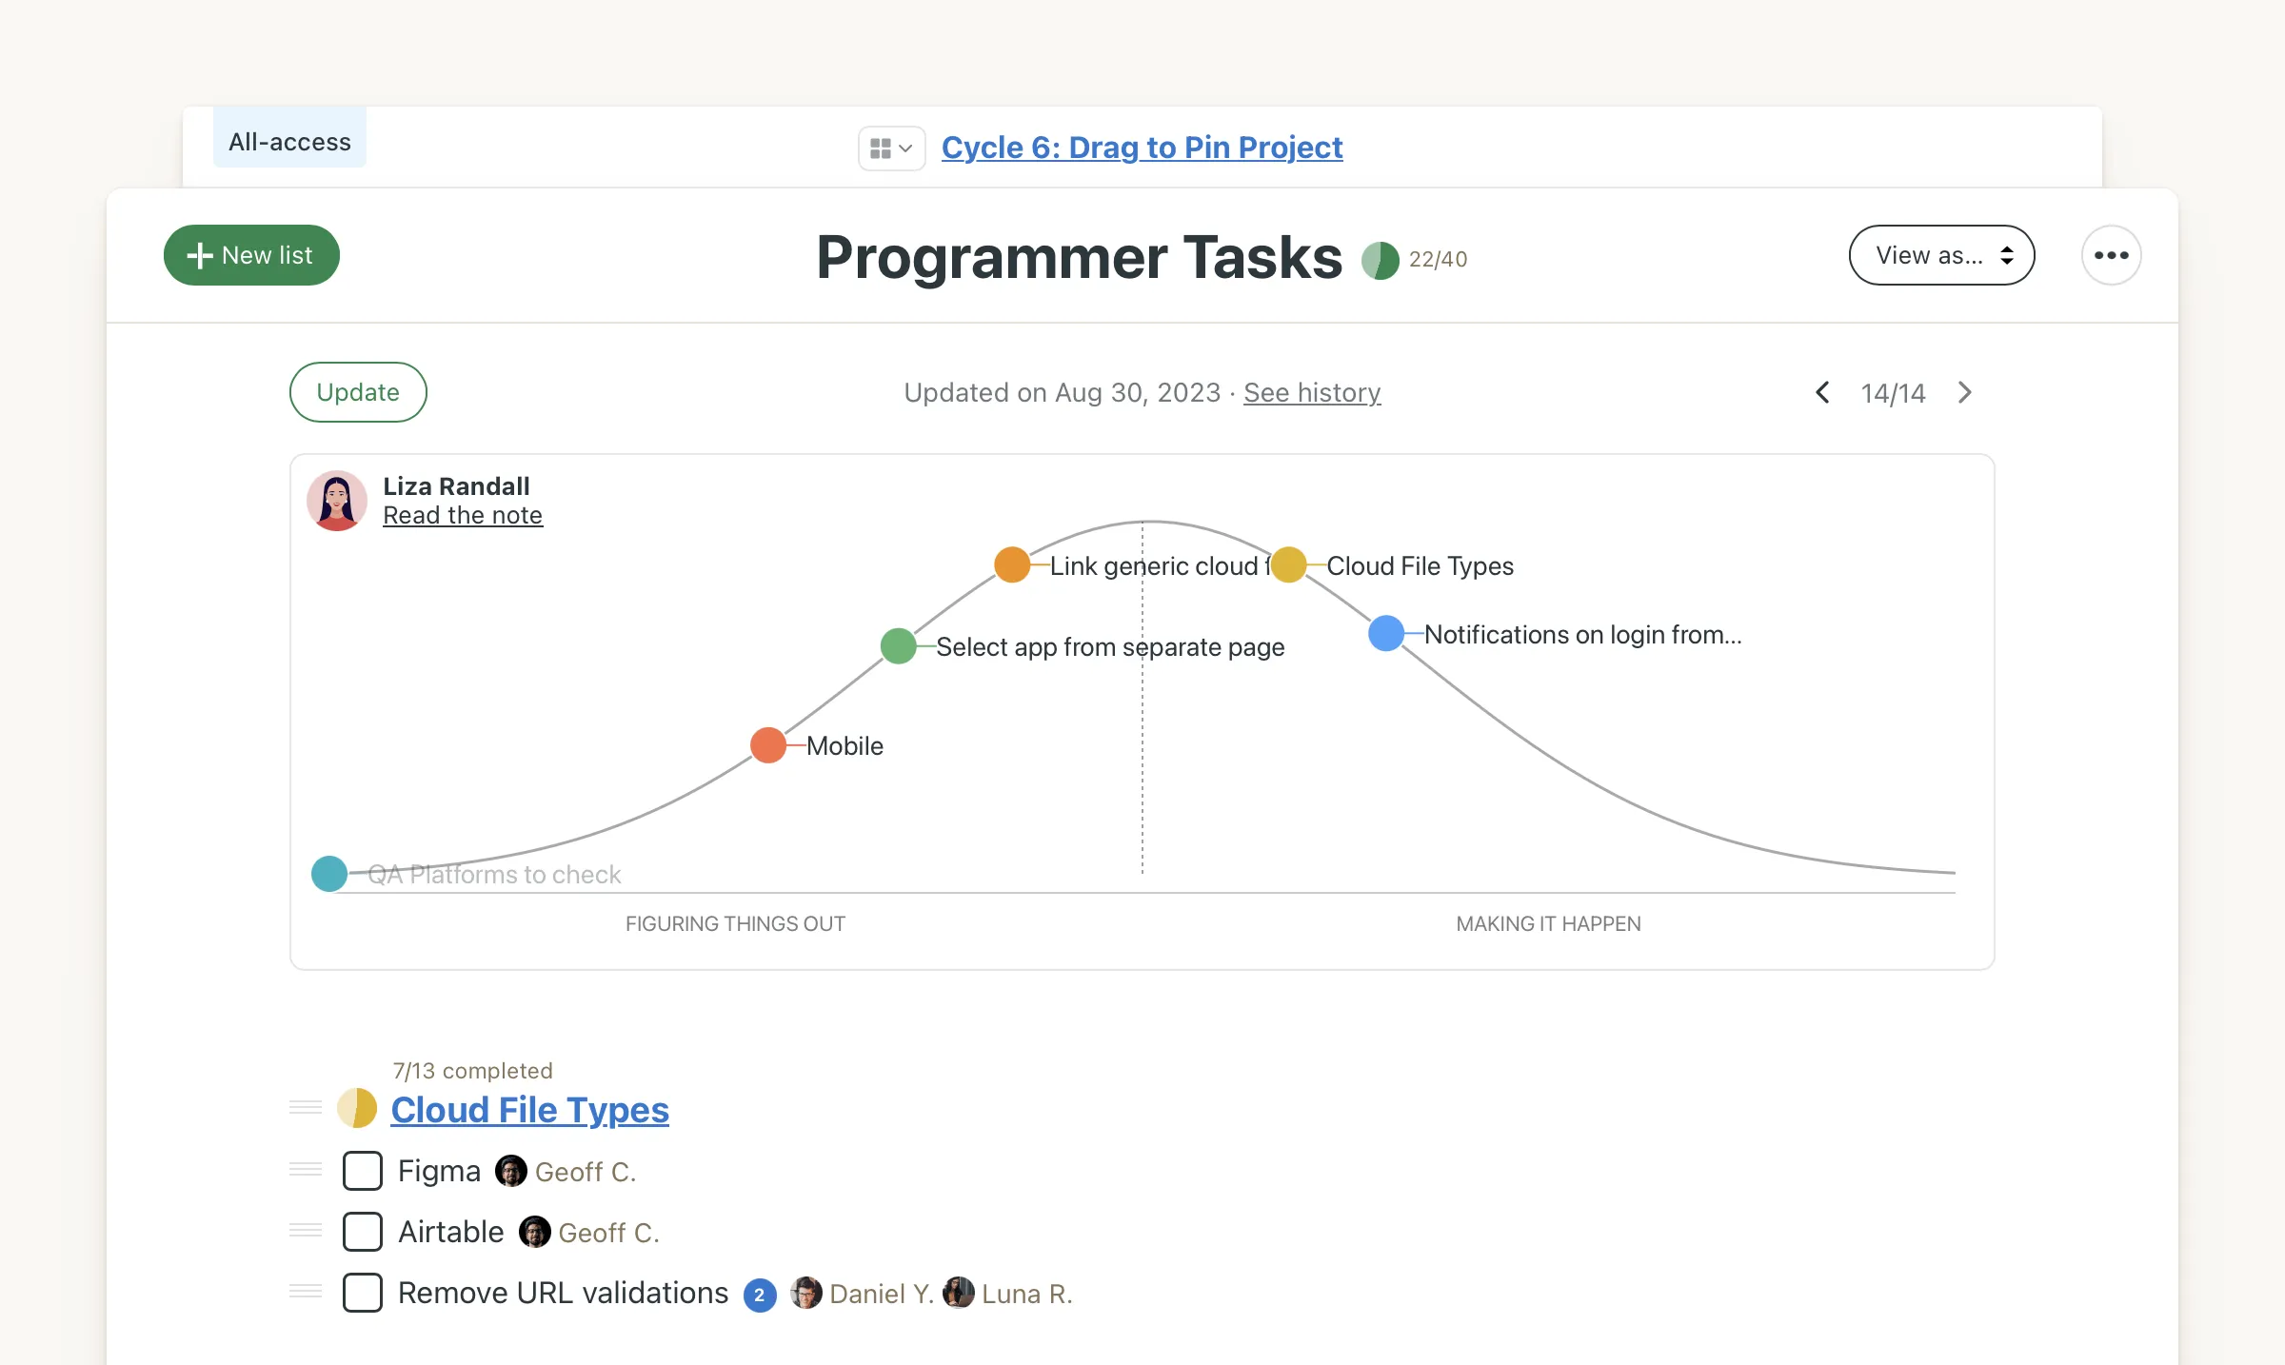Click the progress pie beside Programmer Tasks title
Image resolution: width=2285 pixels, height=1365 pixels.
[1381, 259]
